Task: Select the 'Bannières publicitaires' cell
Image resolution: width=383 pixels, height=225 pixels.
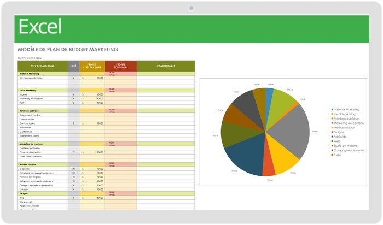Action: 43,78
